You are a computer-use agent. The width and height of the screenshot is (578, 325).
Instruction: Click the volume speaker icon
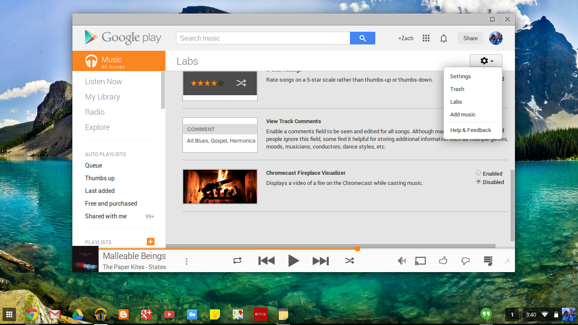pyautogui.click(x=402, y=261)
